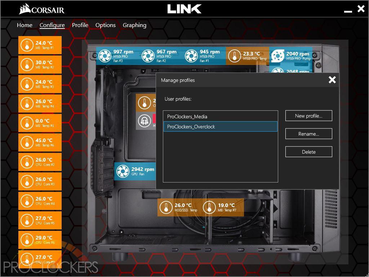369x277 pixels.
Task: Click the CPU Core #3 temperature tile
Action: [40, 181]
